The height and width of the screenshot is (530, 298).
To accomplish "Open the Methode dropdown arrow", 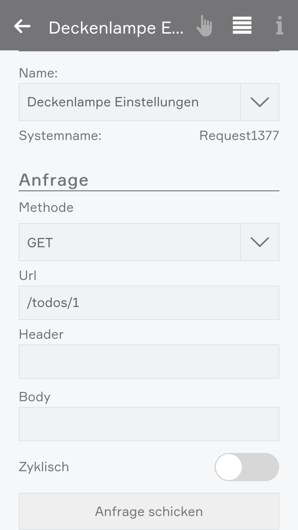I will 260,242.
